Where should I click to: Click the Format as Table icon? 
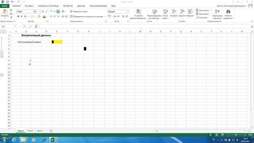(x=154, y=12)
